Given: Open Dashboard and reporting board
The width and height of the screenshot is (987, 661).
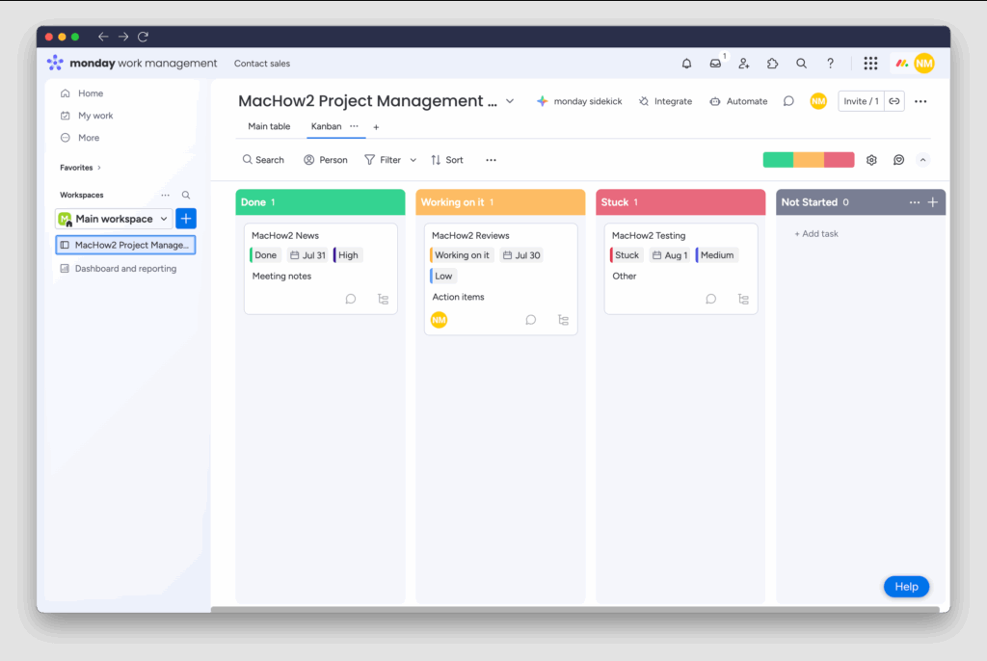Looking at the screenshot, I should tap(119, 269).
